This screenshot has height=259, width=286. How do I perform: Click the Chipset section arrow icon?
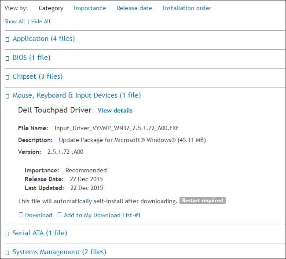(7, 77)
